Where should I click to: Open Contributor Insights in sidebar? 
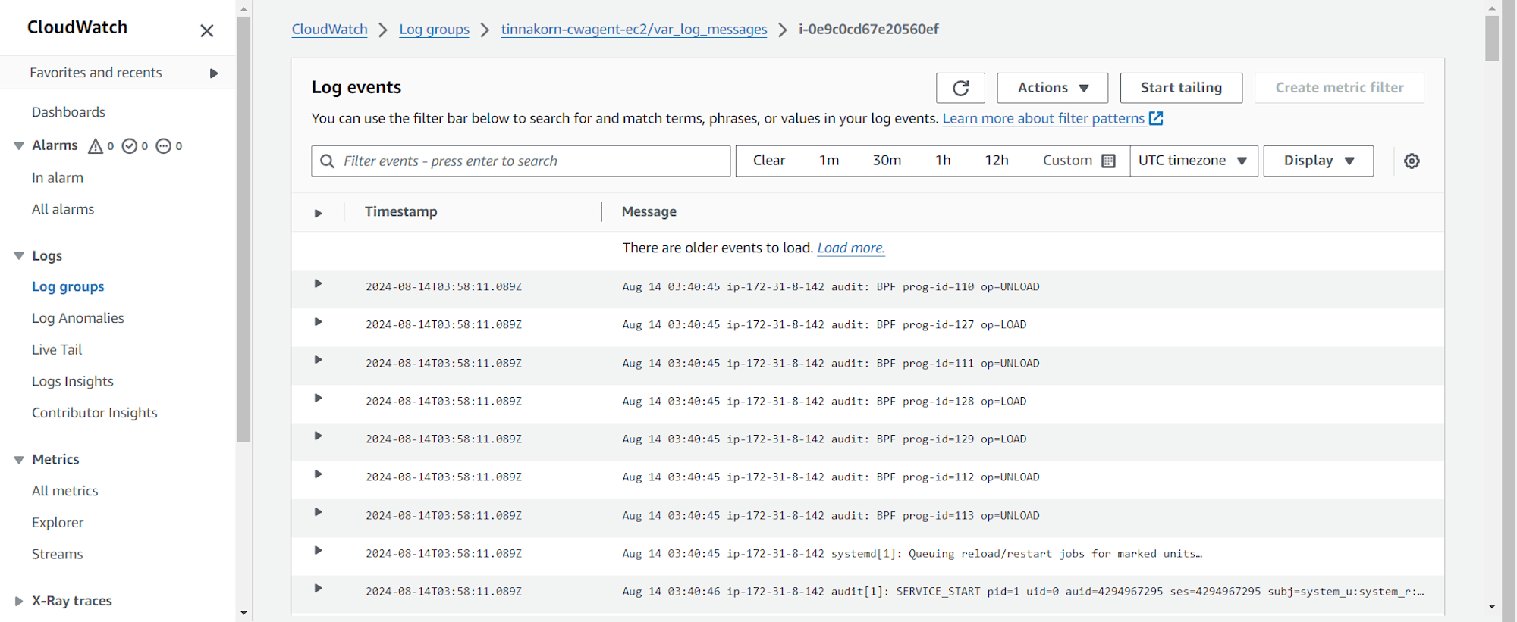95,413
